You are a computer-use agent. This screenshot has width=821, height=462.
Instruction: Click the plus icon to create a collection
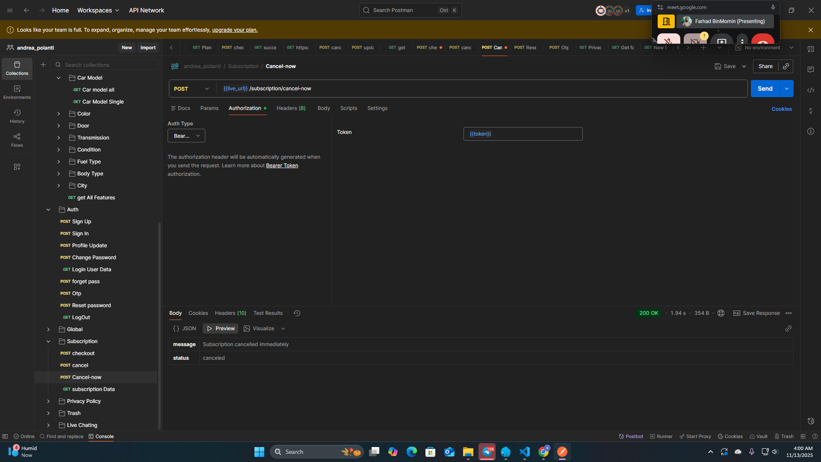click(43, 65)
